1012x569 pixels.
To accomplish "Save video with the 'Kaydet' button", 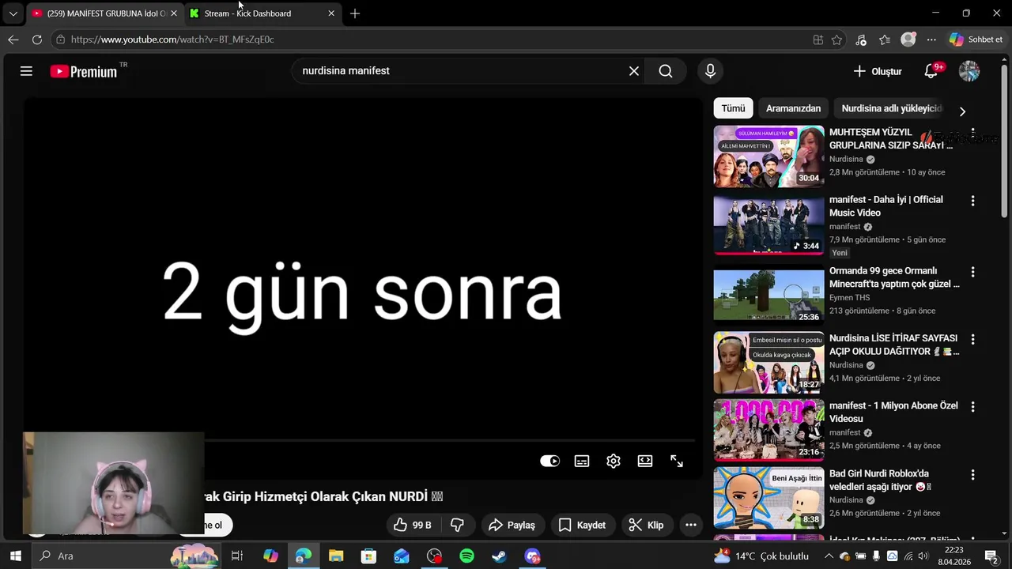I will 582,525.
